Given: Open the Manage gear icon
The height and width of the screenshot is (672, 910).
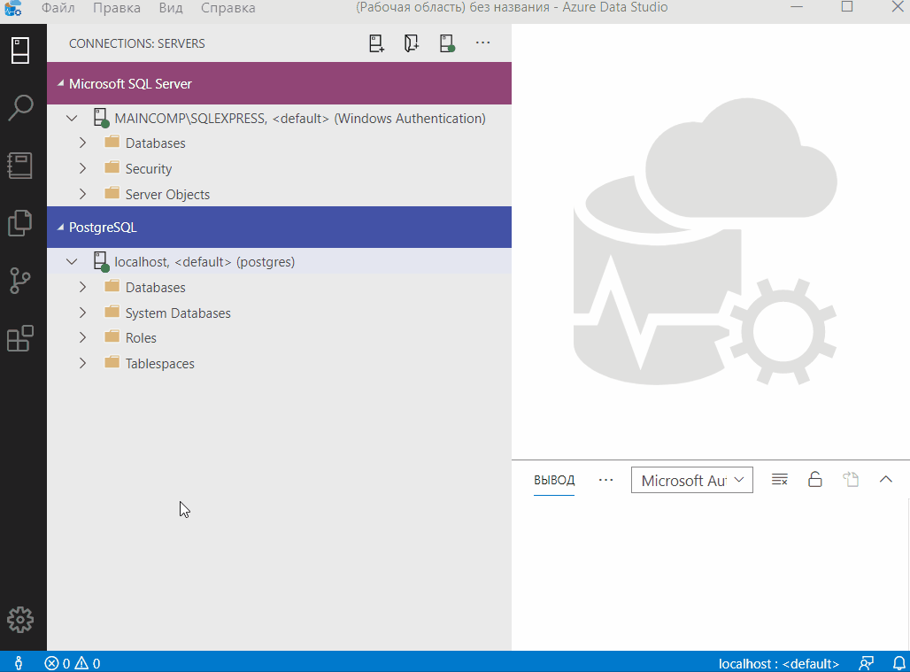Looking at the screenshot, I should point(20,620).
